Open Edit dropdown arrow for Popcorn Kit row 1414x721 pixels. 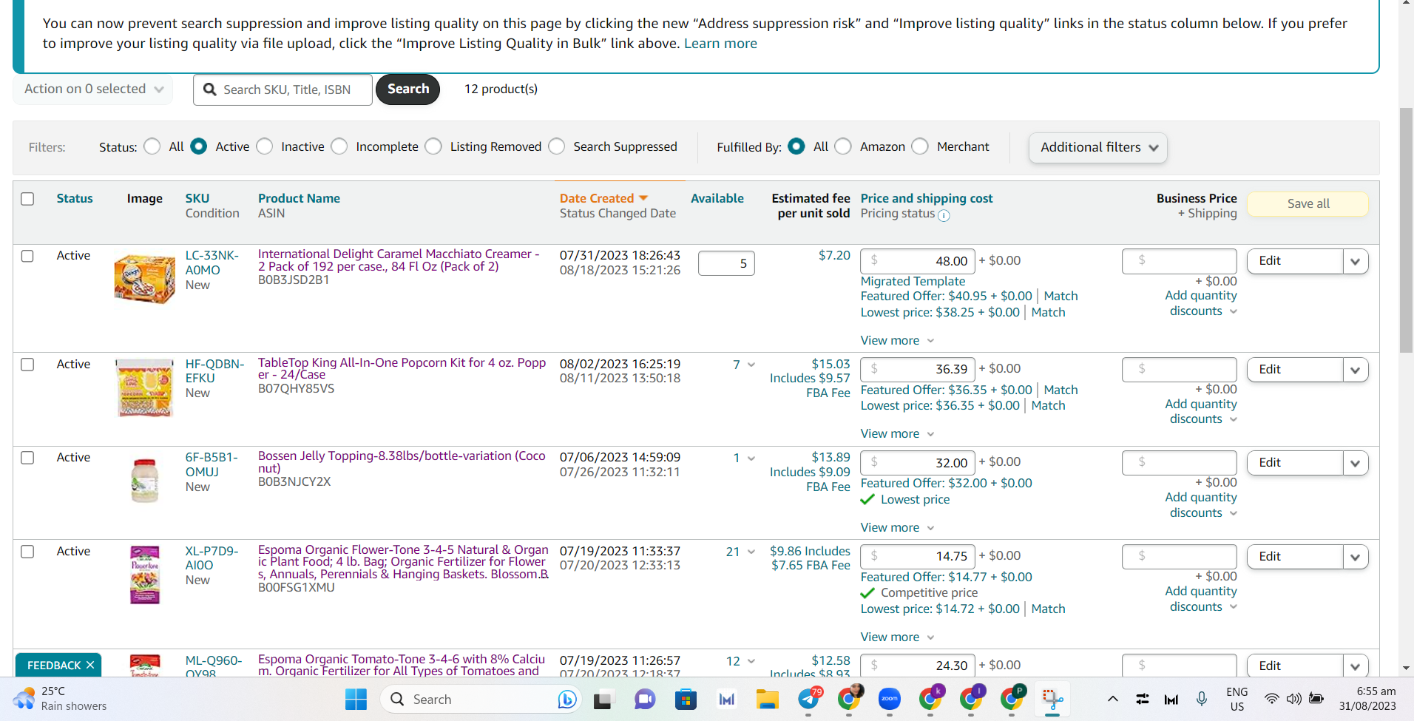tap(1356, 370)
